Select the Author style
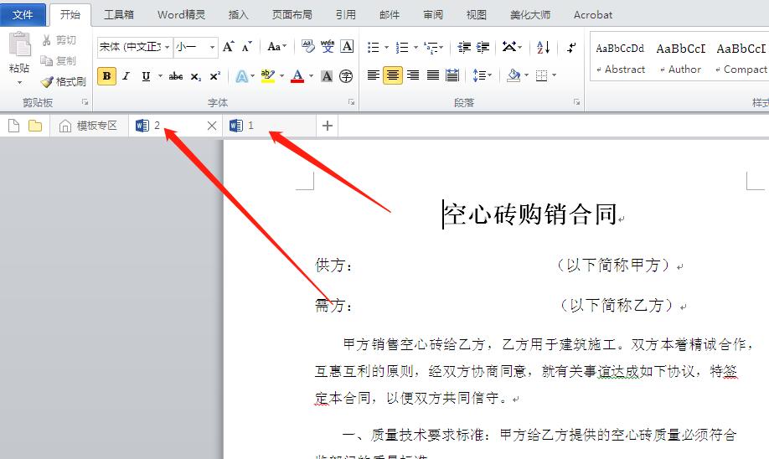Screen dimensions: 769x459 click(x=681, y=58)
